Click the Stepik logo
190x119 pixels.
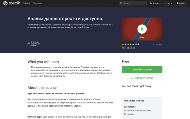tap(12, 3)
